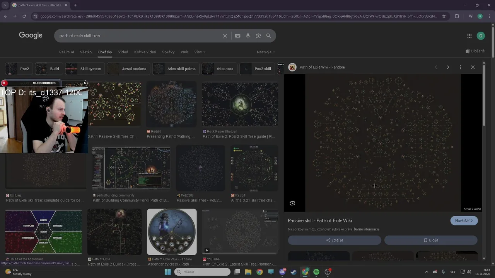
Task: Open the PoE2DB Passive Skill Tree thumbnail
Action: pyautogui.click(x=200, y=168)
